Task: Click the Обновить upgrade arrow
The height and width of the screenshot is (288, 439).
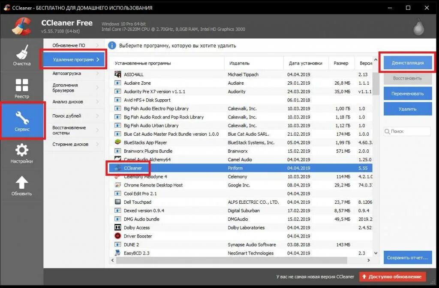Action: [x=21, y=185]
